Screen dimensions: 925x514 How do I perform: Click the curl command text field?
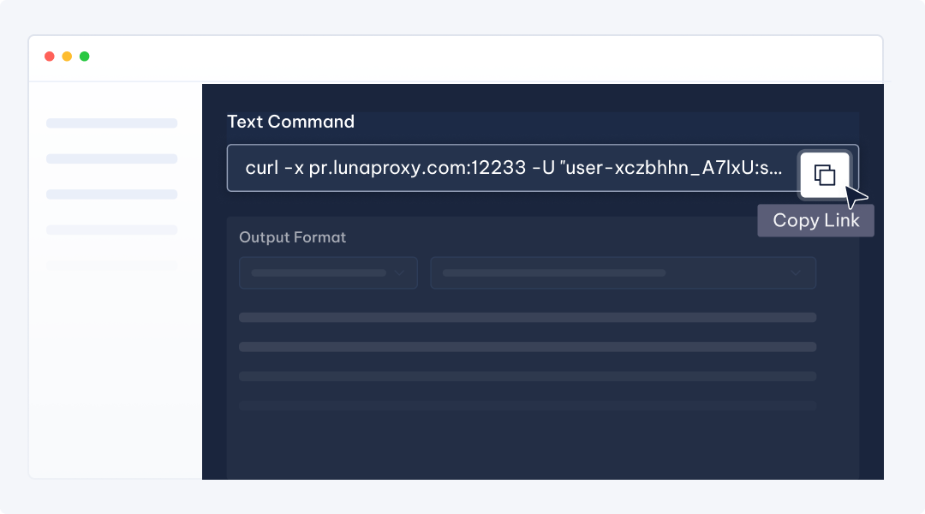click(512, 168)
